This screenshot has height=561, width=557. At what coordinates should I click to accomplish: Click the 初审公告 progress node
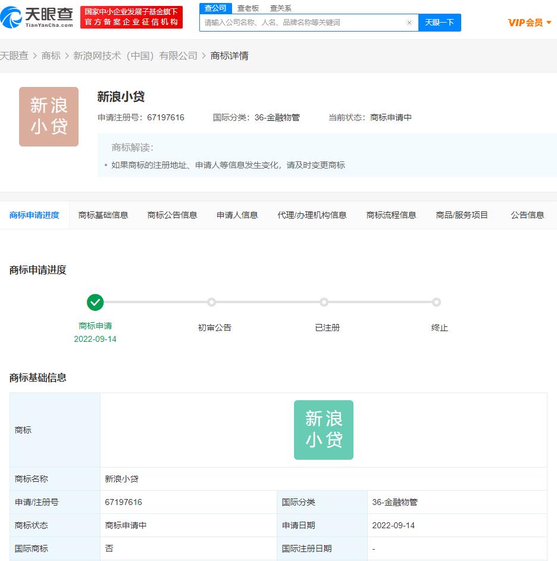pos(212,303)
